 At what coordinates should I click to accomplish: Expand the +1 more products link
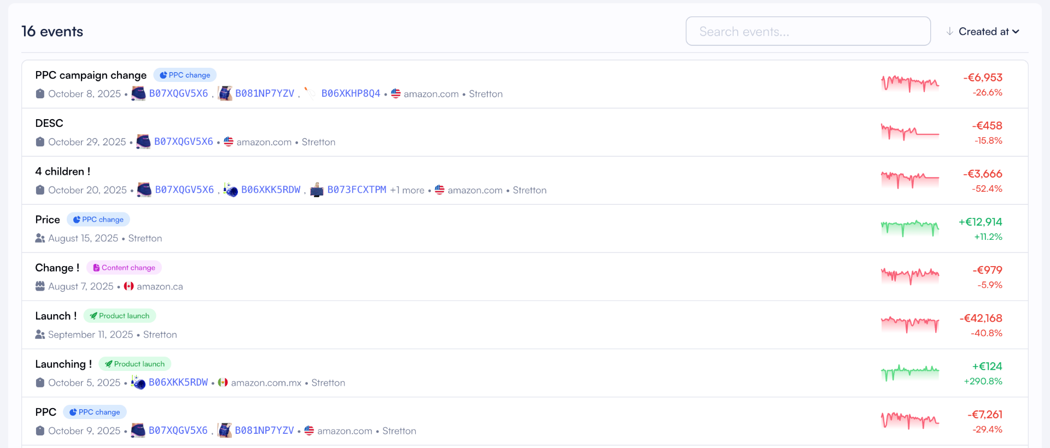click(407, 190)
